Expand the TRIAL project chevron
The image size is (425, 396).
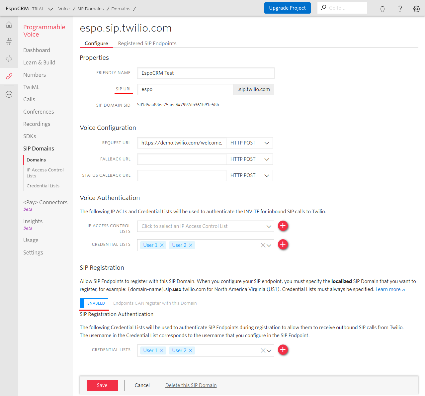point(50,9)
